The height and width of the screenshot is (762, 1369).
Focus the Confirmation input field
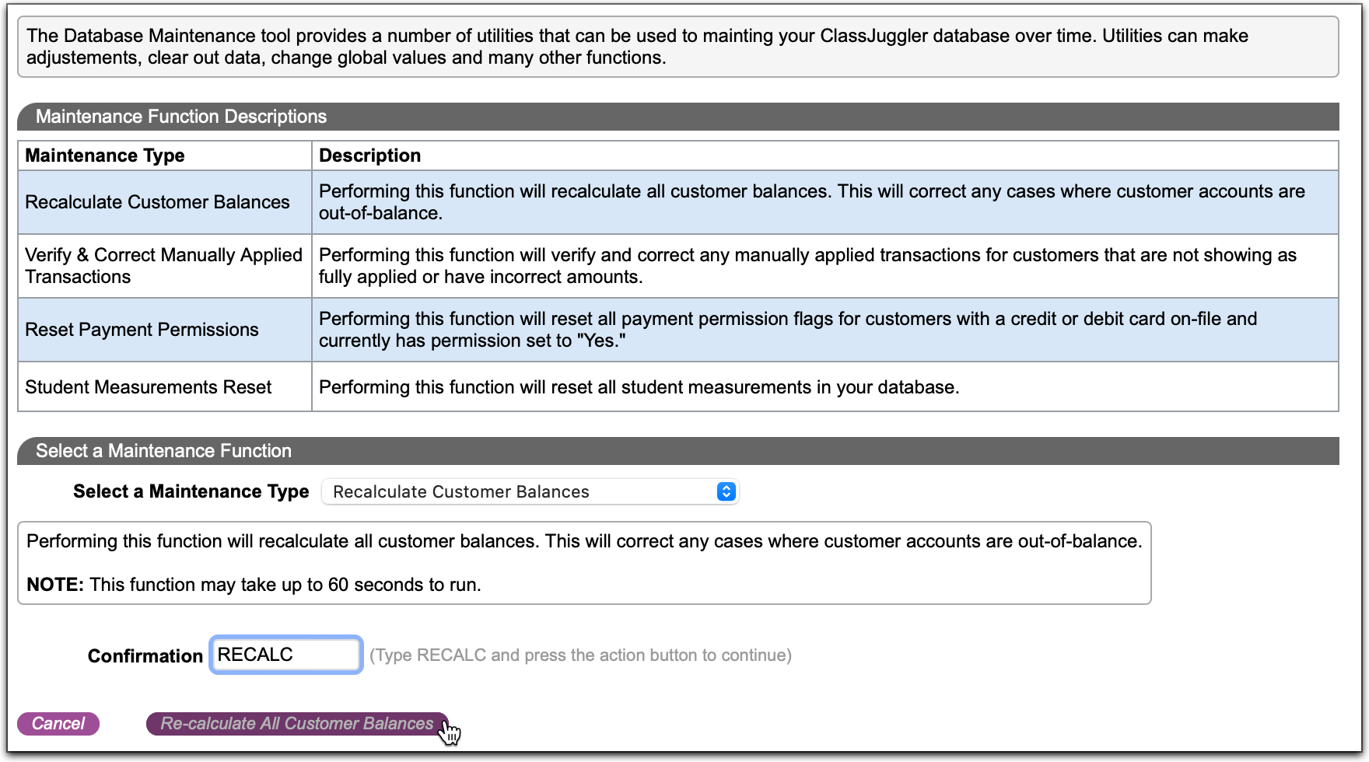pyautogui.click(x=286, y=655)
